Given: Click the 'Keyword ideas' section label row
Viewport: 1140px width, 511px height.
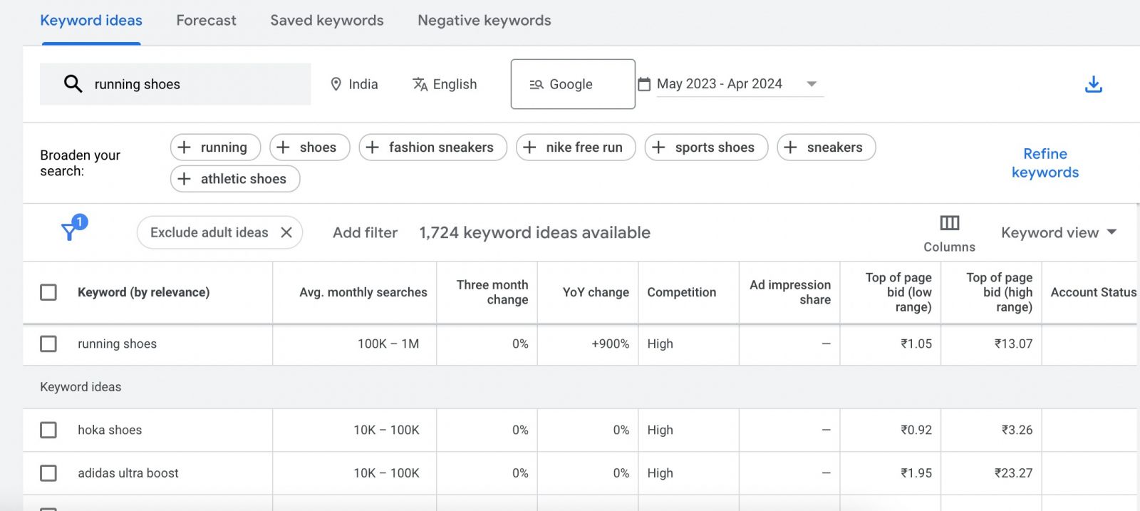Looking at the screenshot, I should point(580,387).
